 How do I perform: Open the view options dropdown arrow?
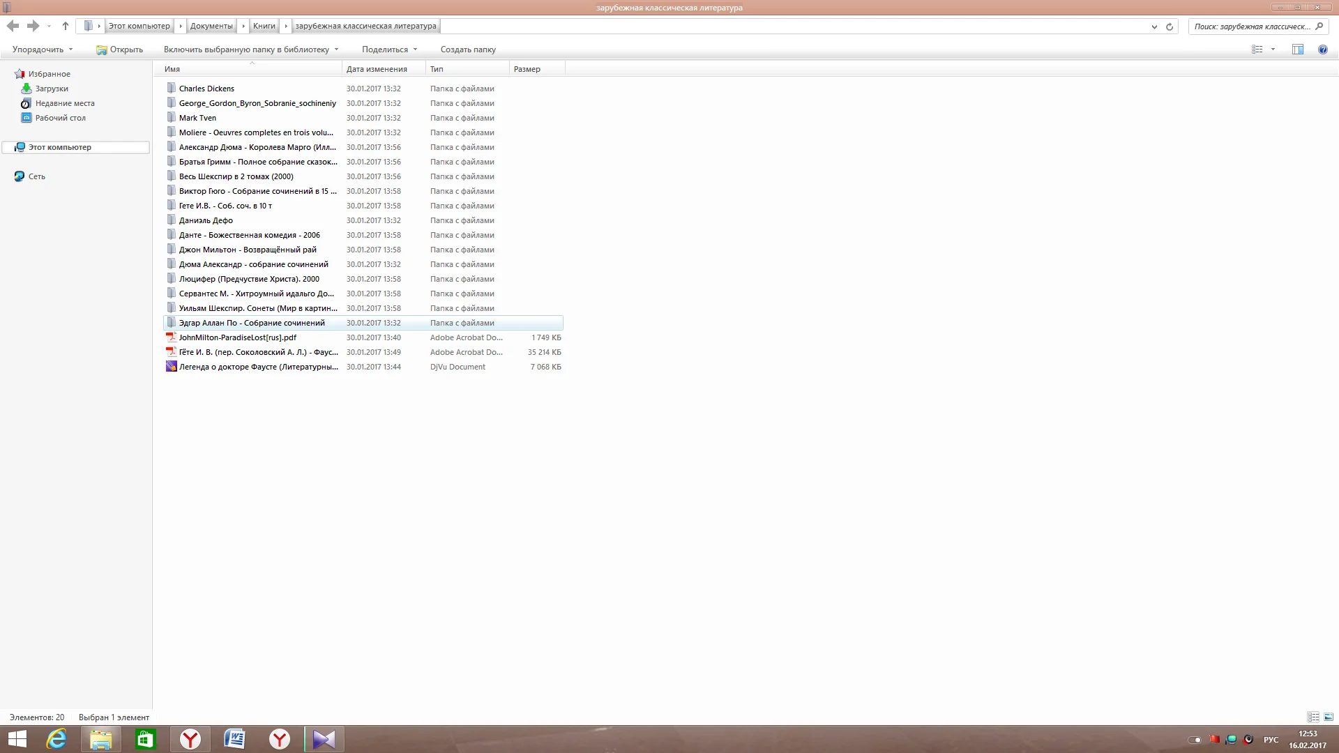pyautogui.click(x=1273, y=49)
